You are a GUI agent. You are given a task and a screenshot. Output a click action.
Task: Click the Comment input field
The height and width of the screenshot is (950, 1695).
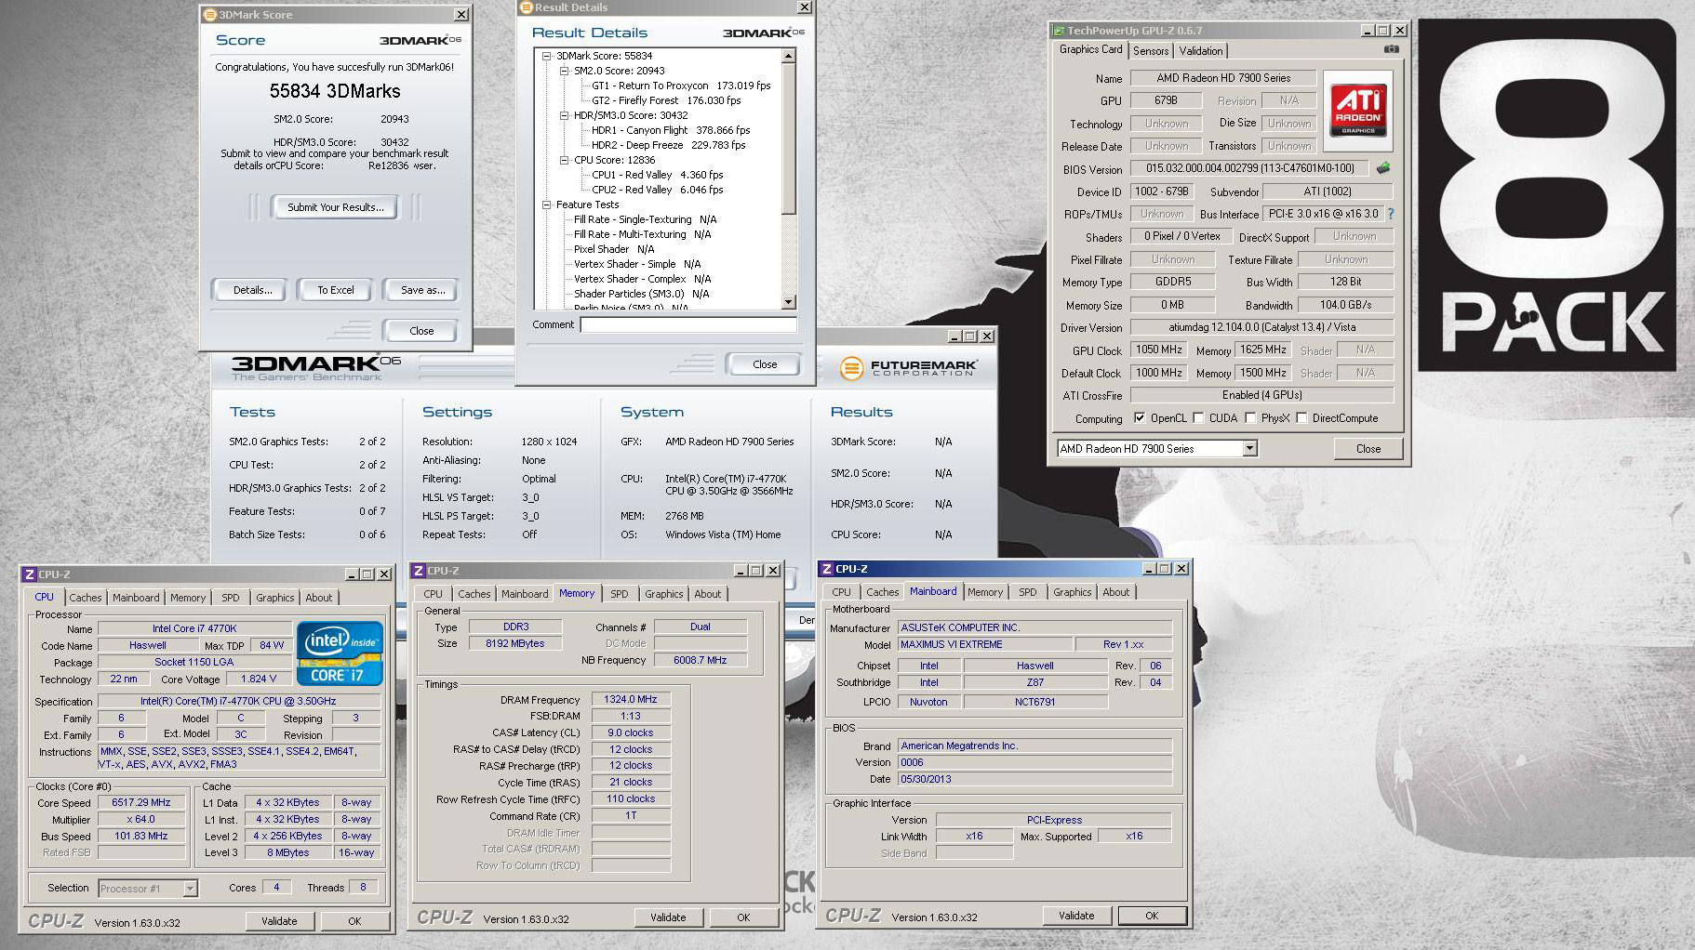coord(687,324)
